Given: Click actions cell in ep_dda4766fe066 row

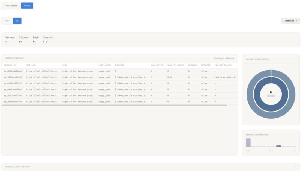Looking at the screenshot, I should (x=130, y=89).
